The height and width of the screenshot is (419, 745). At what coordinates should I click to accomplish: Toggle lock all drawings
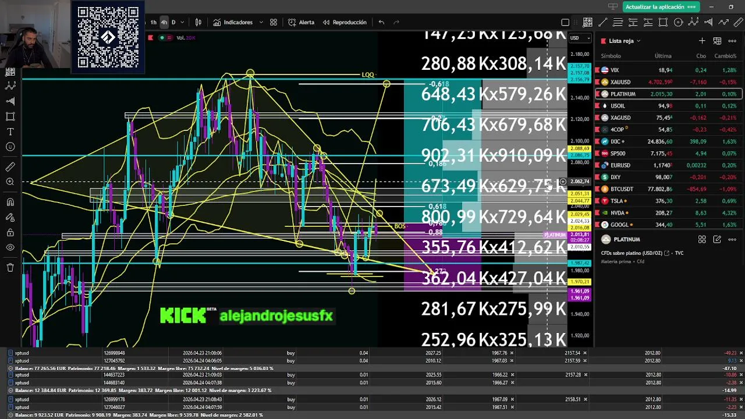pos(10,233)
